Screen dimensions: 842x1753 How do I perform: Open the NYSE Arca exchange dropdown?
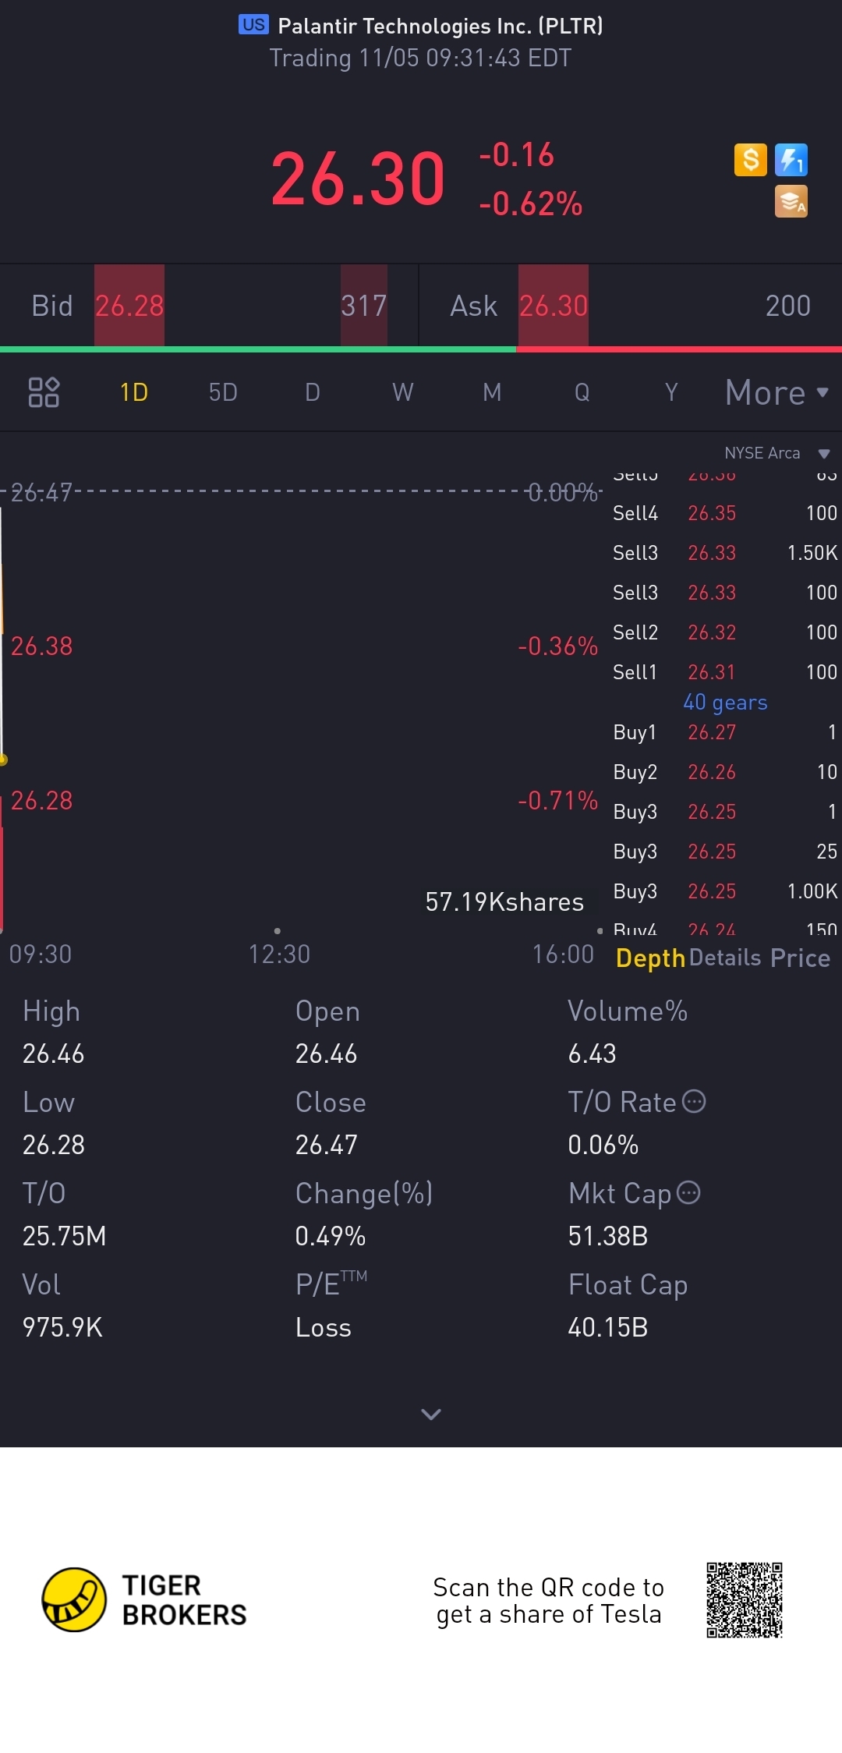click(x=777, y=453)
